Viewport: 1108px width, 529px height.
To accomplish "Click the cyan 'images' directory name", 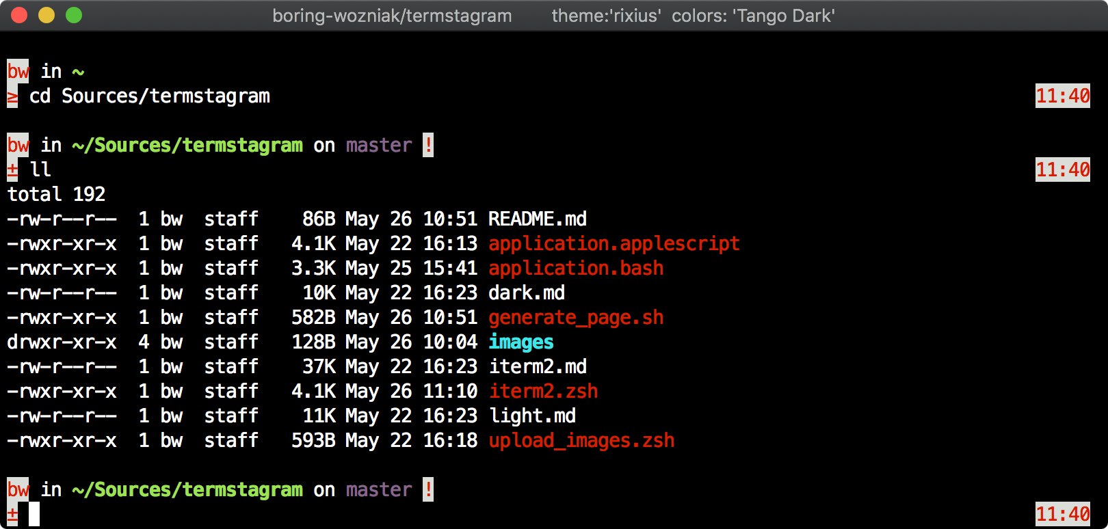I will click(521, 342).
